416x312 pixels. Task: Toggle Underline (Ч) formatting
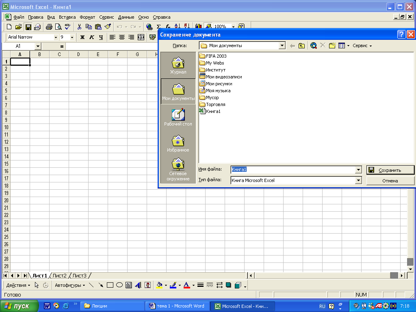coord(101,37)
